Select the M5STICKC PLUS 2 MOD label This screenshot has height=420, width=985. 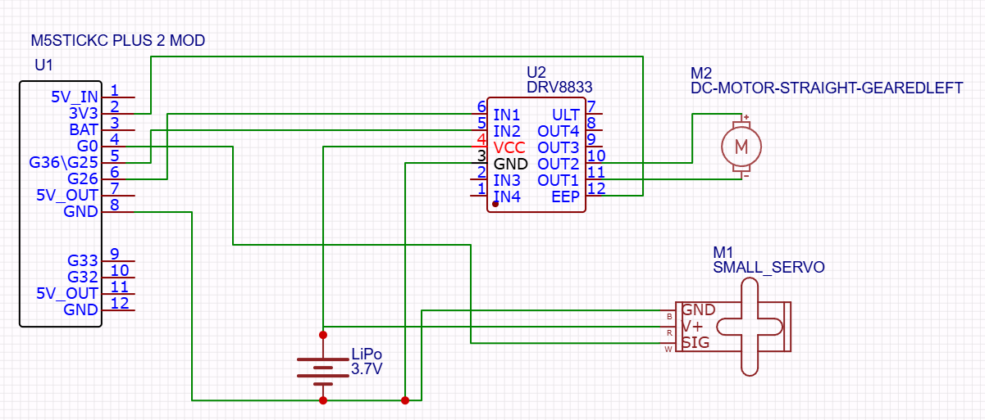pos(117,40)
